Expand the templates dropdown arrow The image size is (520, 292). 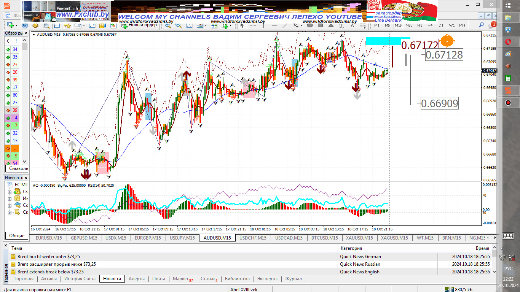point(231,25)
